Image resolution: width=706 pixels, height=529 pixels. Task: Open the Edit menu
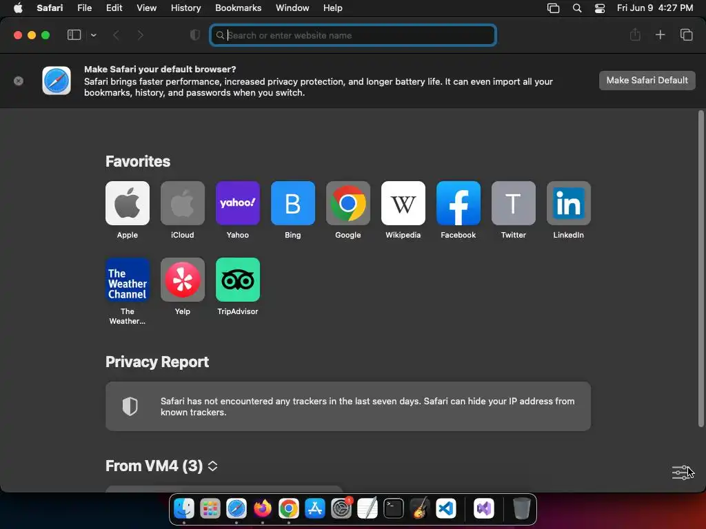114,8
